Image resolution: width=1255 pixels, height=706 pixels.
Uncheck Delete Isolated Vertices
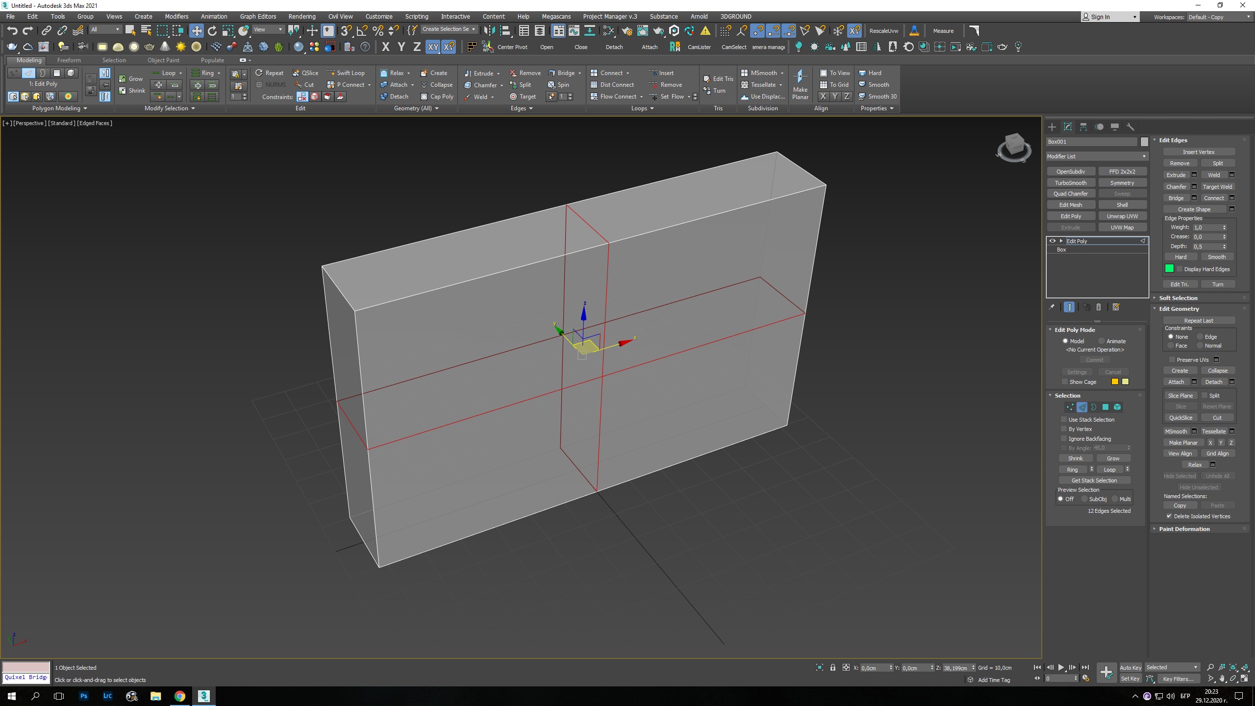[x=1169, y=516]
